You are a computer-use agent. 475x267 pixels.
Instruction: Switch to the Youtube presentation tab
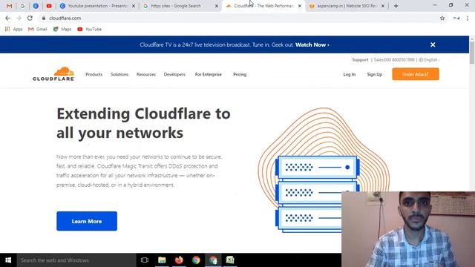coord(97,6)
